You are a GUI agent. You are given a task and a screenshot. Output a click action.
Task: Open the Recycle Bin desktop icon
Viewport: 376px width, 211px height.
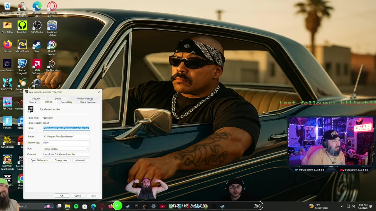(x=7, y=8)
